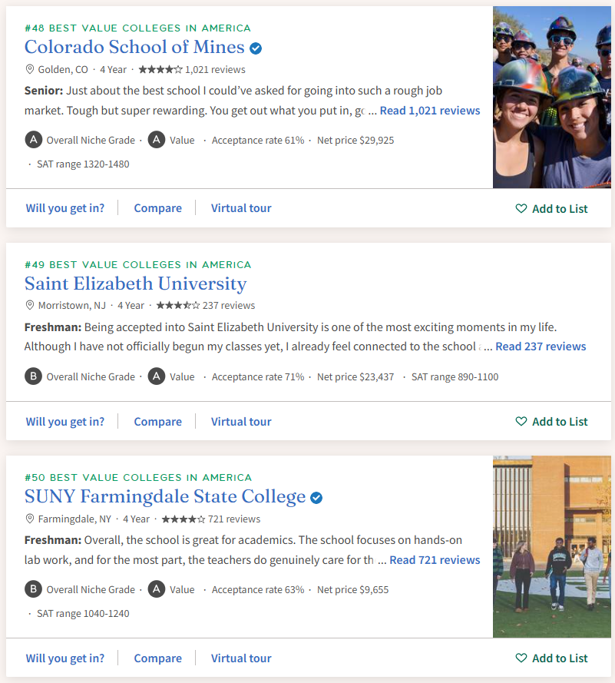Add SUNY Farmingdale State College to list
This screenshot has width=615, height=683.
click(x=551, y=658)
